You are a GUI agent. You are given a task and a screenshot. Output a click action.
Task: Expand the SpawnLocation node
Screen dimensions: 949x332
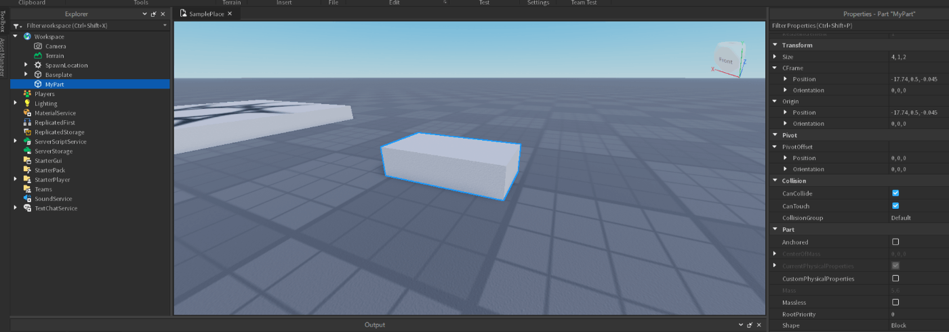(26, 65)
